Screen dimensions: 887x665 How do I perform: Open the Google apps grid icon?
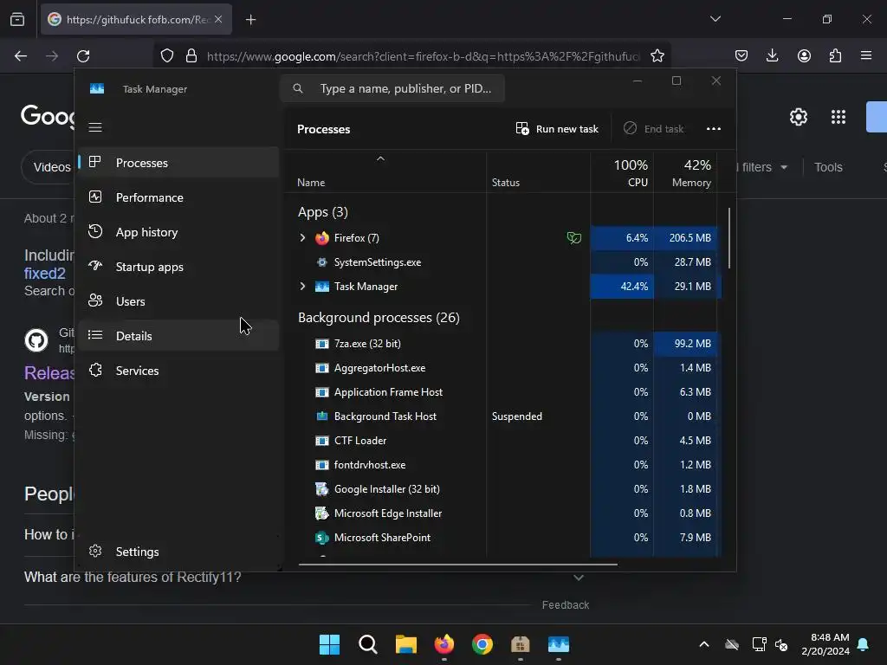pos(838,117)
